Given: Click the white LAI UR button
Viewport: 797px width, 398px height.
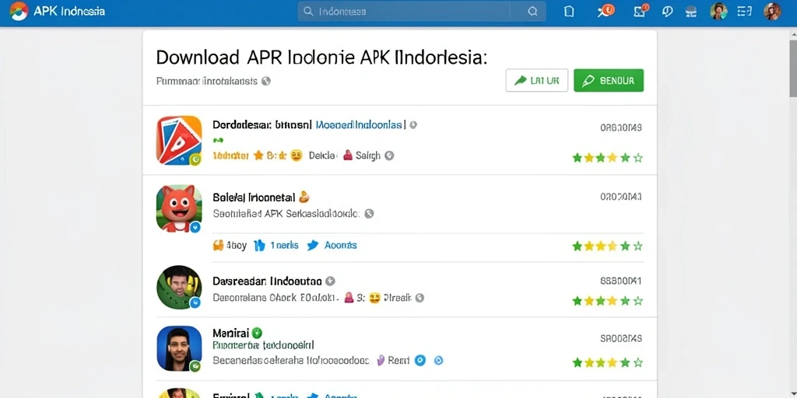Looking at the screenshot, I should [537, 80].
